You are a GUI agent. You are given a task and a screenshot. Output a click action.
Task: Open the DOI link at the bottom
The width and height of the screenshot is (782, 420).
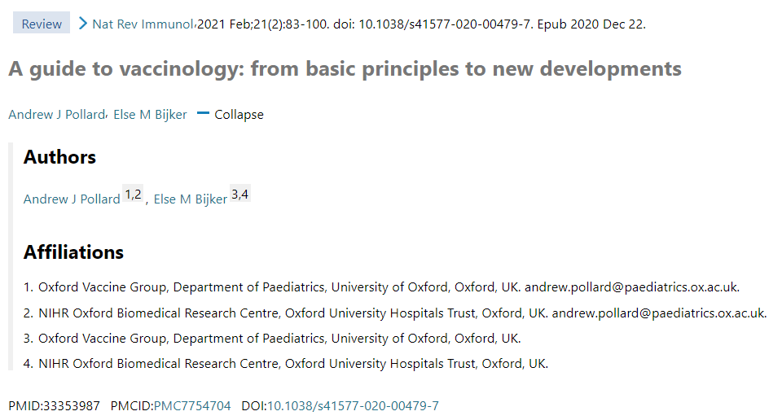pos(353,405)
